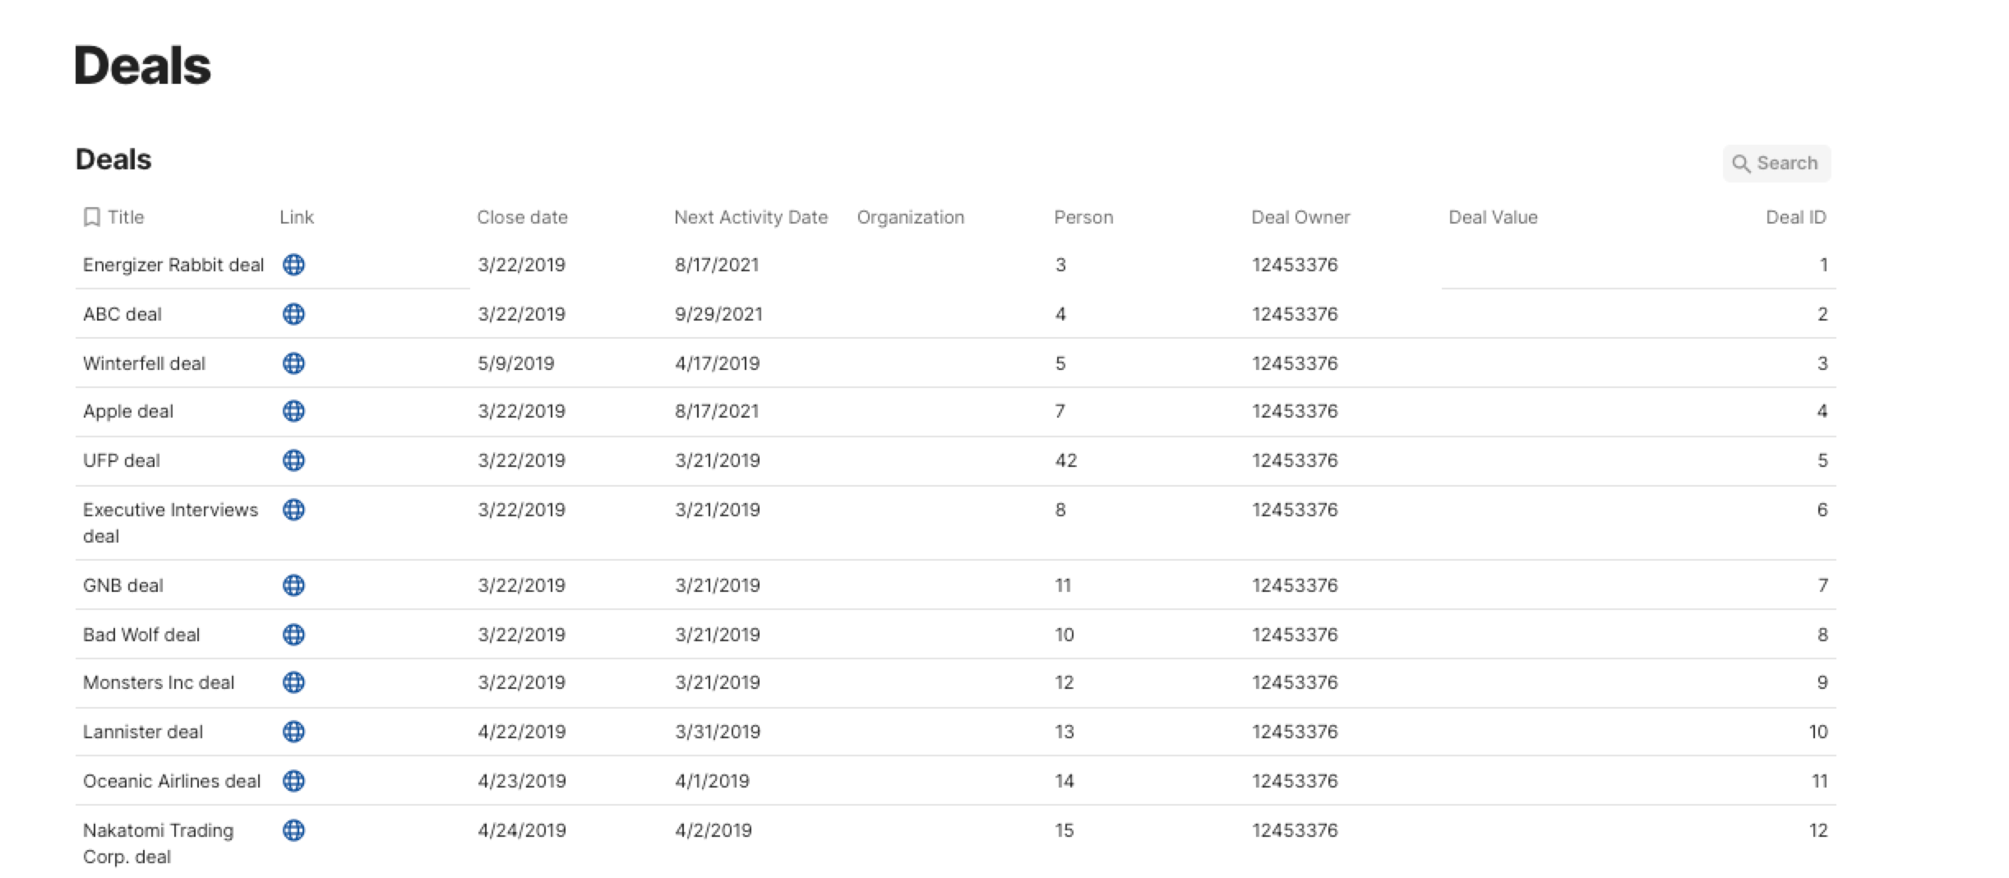The image size is (2009, 878).
Task: Open the Winterfell deal link globe icon
Action: [x=293, y=363]
